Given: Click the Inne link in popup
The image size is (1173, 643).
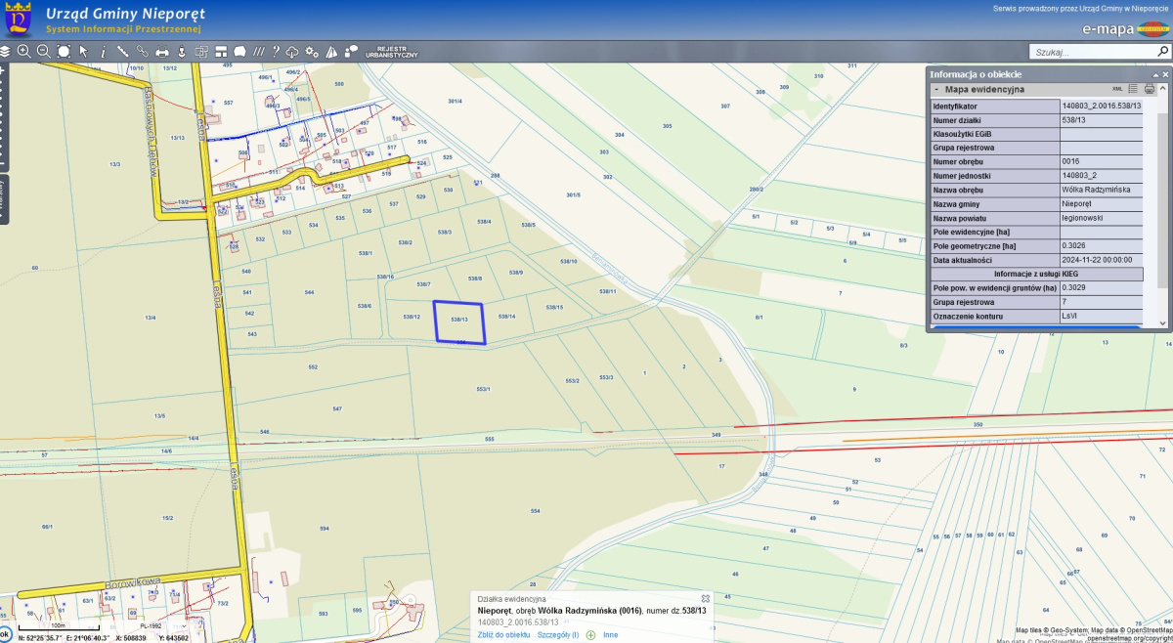Looking at the screenshot, I should [610, 634].
